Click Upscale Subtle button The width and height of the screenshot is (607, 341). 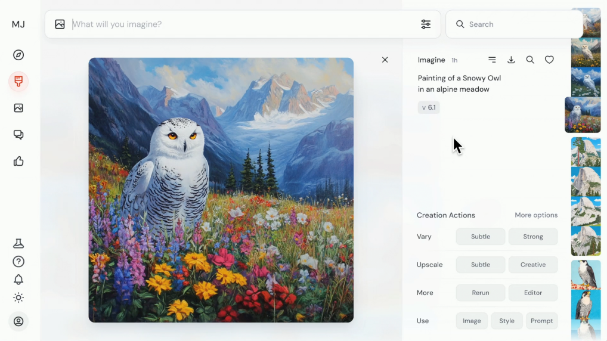click(481, 265)
